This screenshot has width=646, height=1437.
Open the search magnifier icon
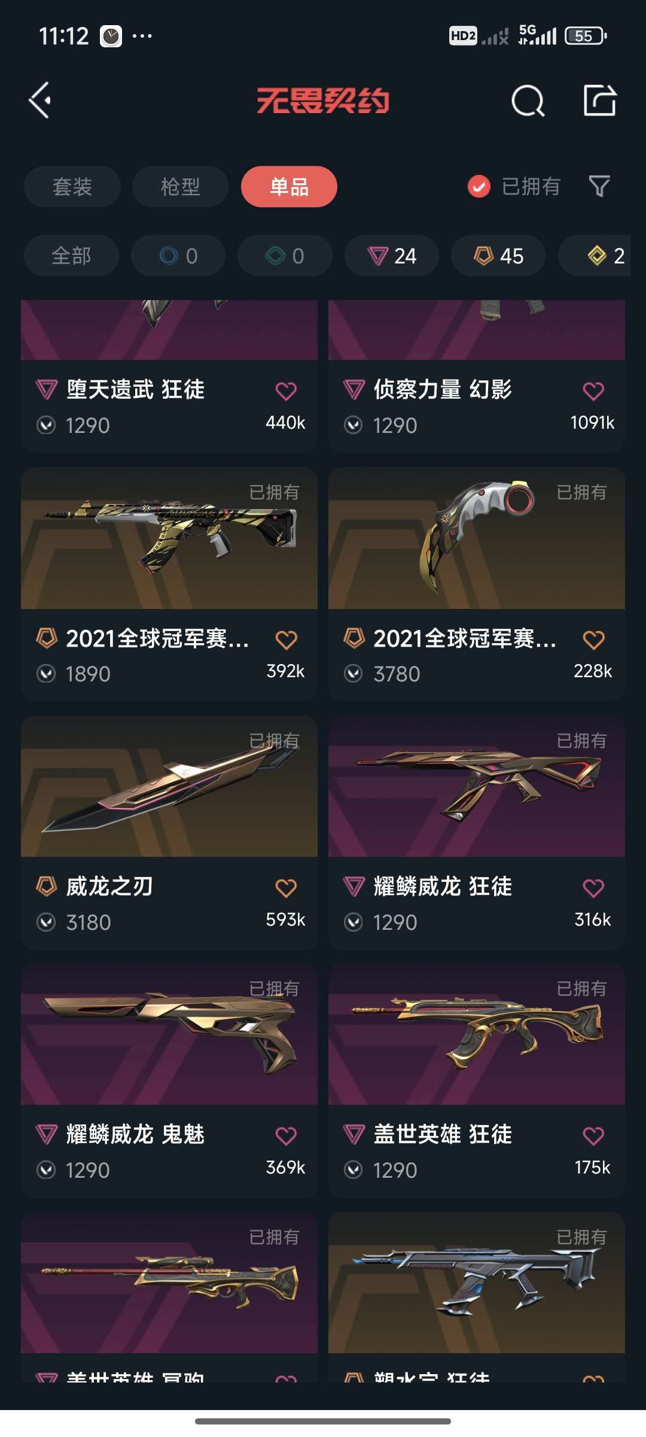[528, 101]
